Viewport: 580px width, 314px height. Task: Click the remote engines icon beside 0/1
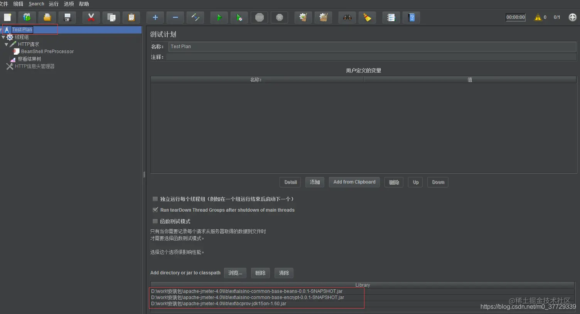point(573,17)
